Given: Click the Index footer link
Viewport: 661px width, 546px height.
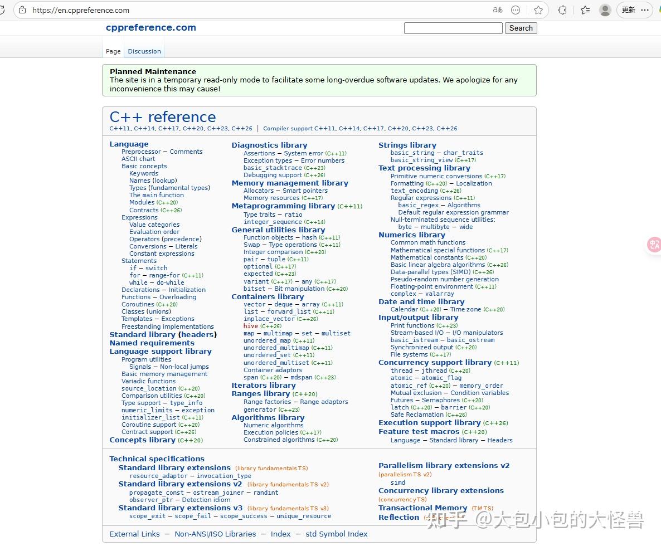Looking at the screenshot, I should pos(281,534).
